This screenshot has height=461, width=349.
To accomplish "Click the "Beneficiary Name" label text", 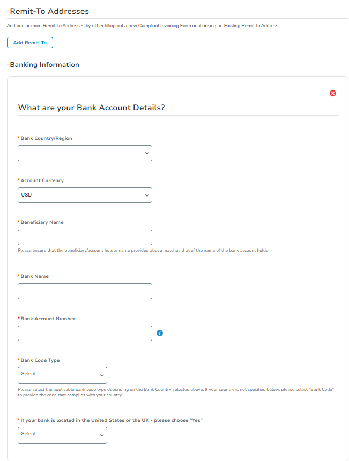I will pyautogui.click(x=42, y=222).
